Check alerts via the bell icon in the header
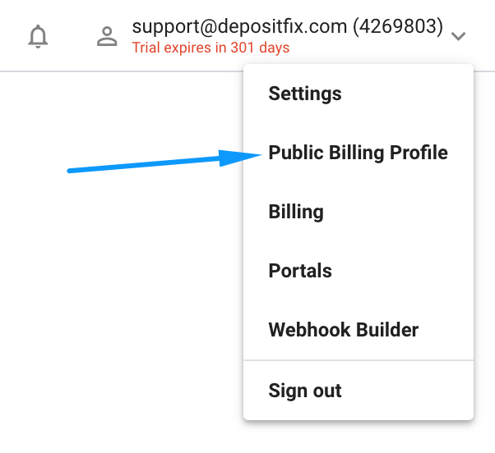495x453 pixels. point(38,36)
